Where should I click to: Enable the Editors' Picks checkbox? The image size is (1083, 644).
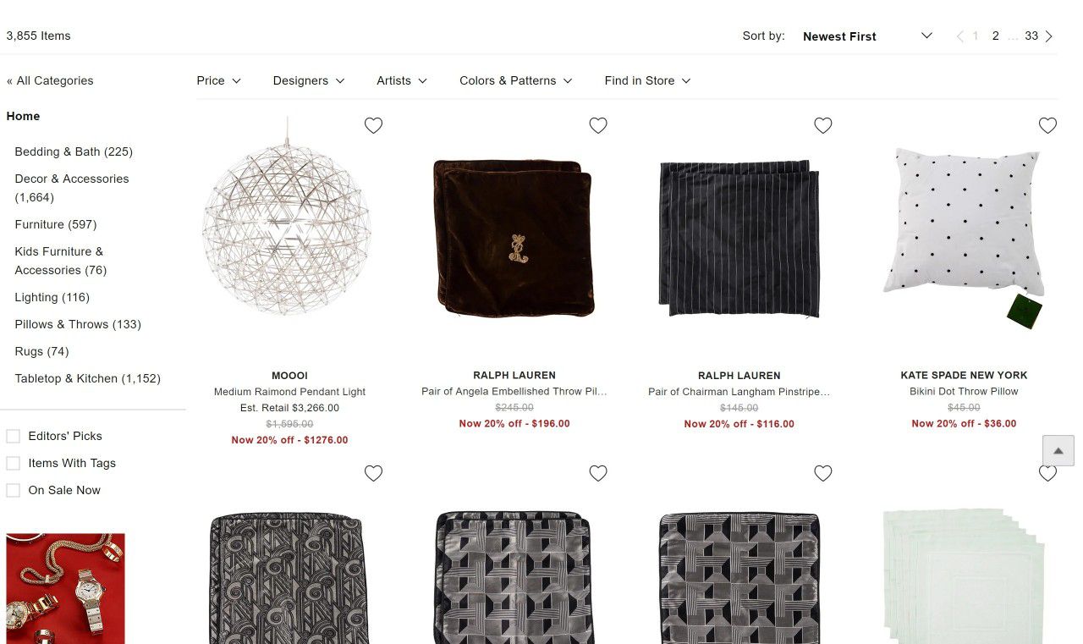(14, 437)
